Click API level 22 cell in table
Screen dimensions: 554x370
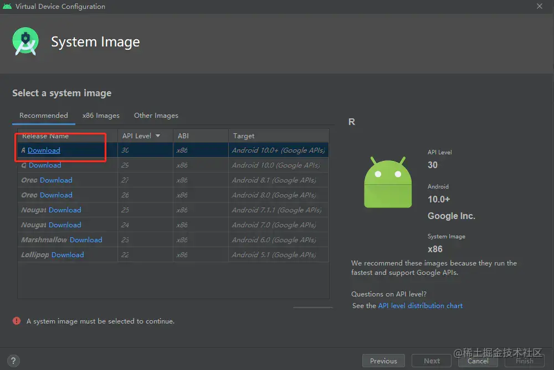[145, 254]
